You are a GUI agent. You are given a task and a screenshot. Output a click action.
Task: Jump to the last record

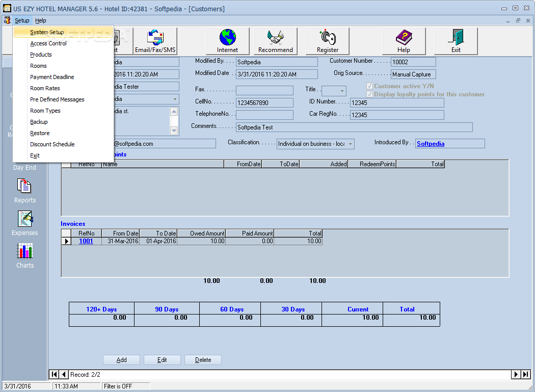[526, 375]
